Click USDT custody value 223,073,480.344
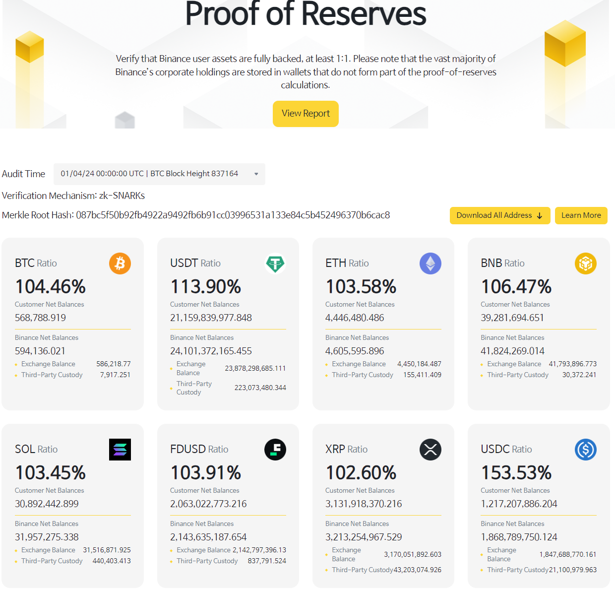 [260, 388]
